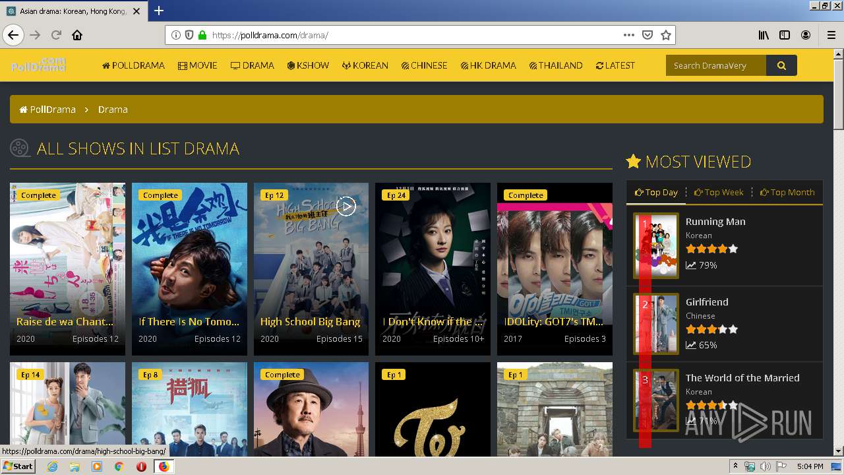This screenshot has width=844, height=475.
Task: Open the media player taskbar icon
Action: tap(97, 466)
